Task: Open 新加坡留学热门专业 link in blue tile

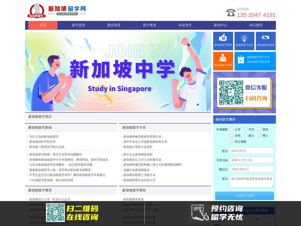Action: click(x=258, y=57)
